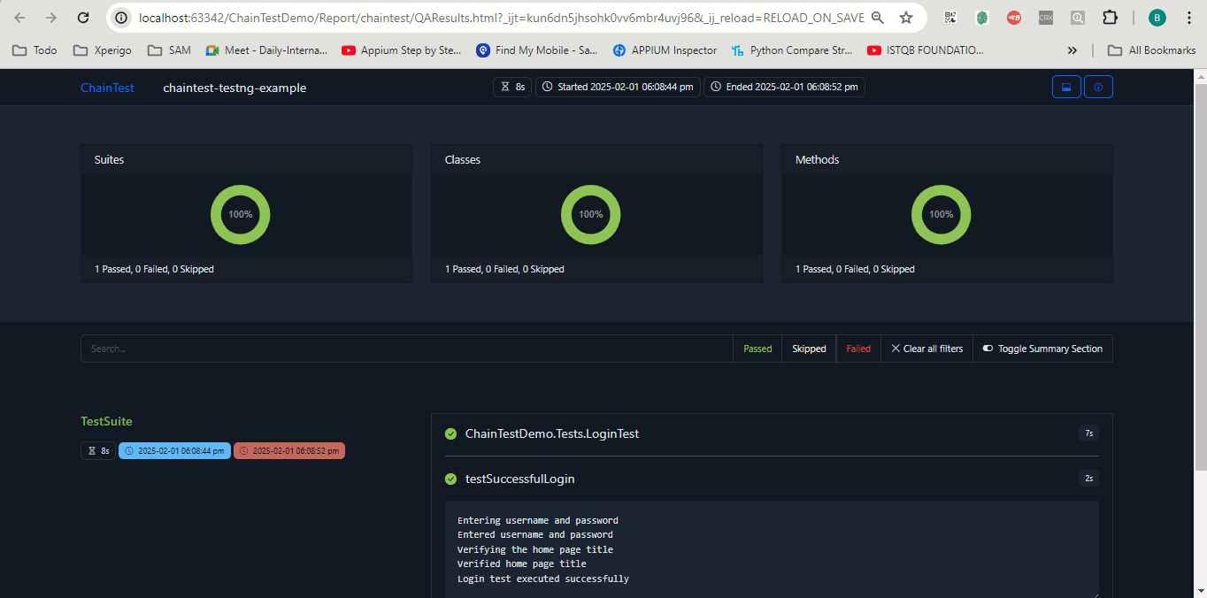1207x598 pixels.
Task: Expand the hidden bookmarks overflow chevron
Action: point(1072,50)
